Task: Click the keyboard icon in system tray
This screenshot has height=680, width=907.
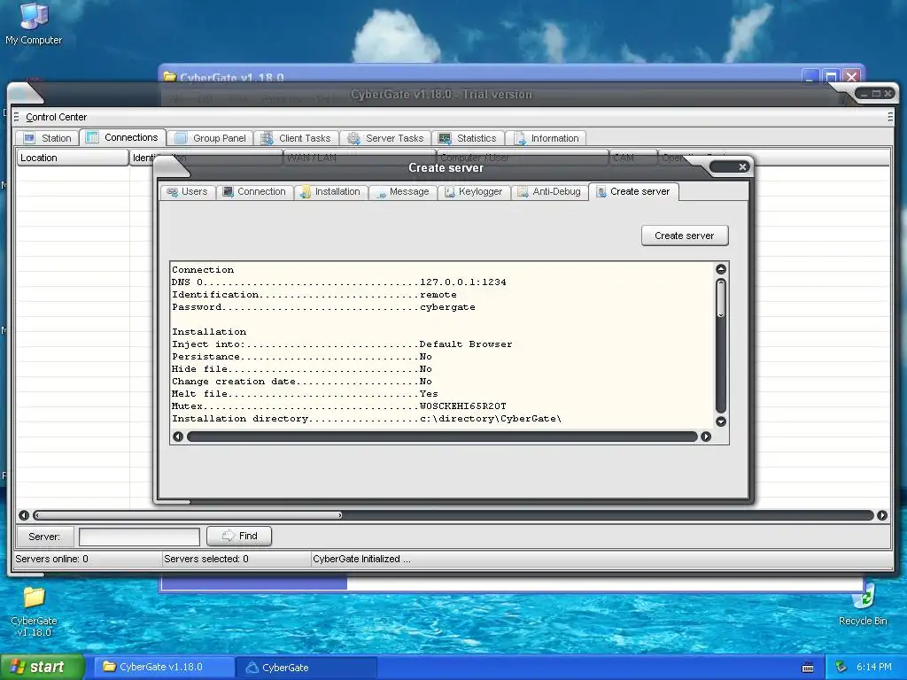Action: pyautogui.click(x=808, y=668)
